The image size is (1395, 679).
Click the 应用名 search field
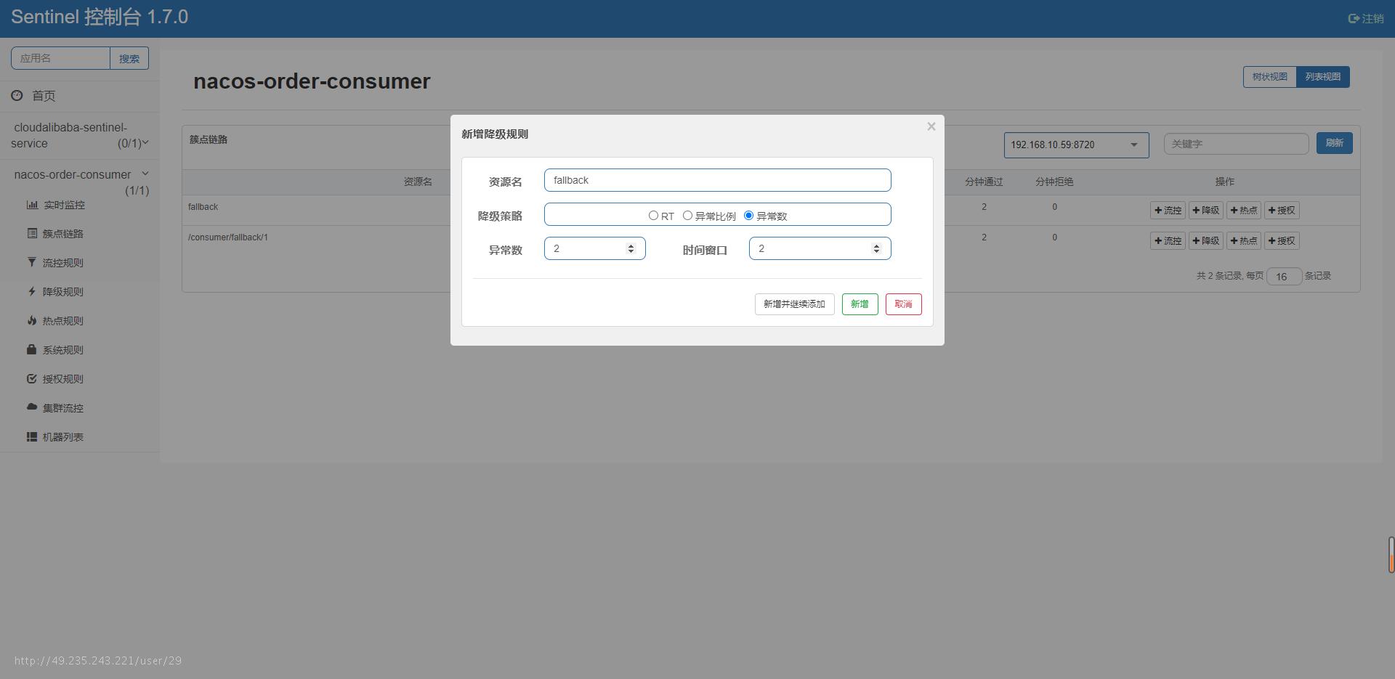(x=60, y=58)
